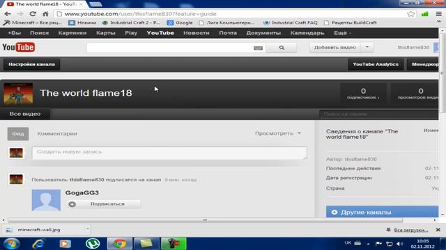Screen dimensions: 446x250
Task: Open Рецепты BuildCraft bookmark
Action: [350, 22]
